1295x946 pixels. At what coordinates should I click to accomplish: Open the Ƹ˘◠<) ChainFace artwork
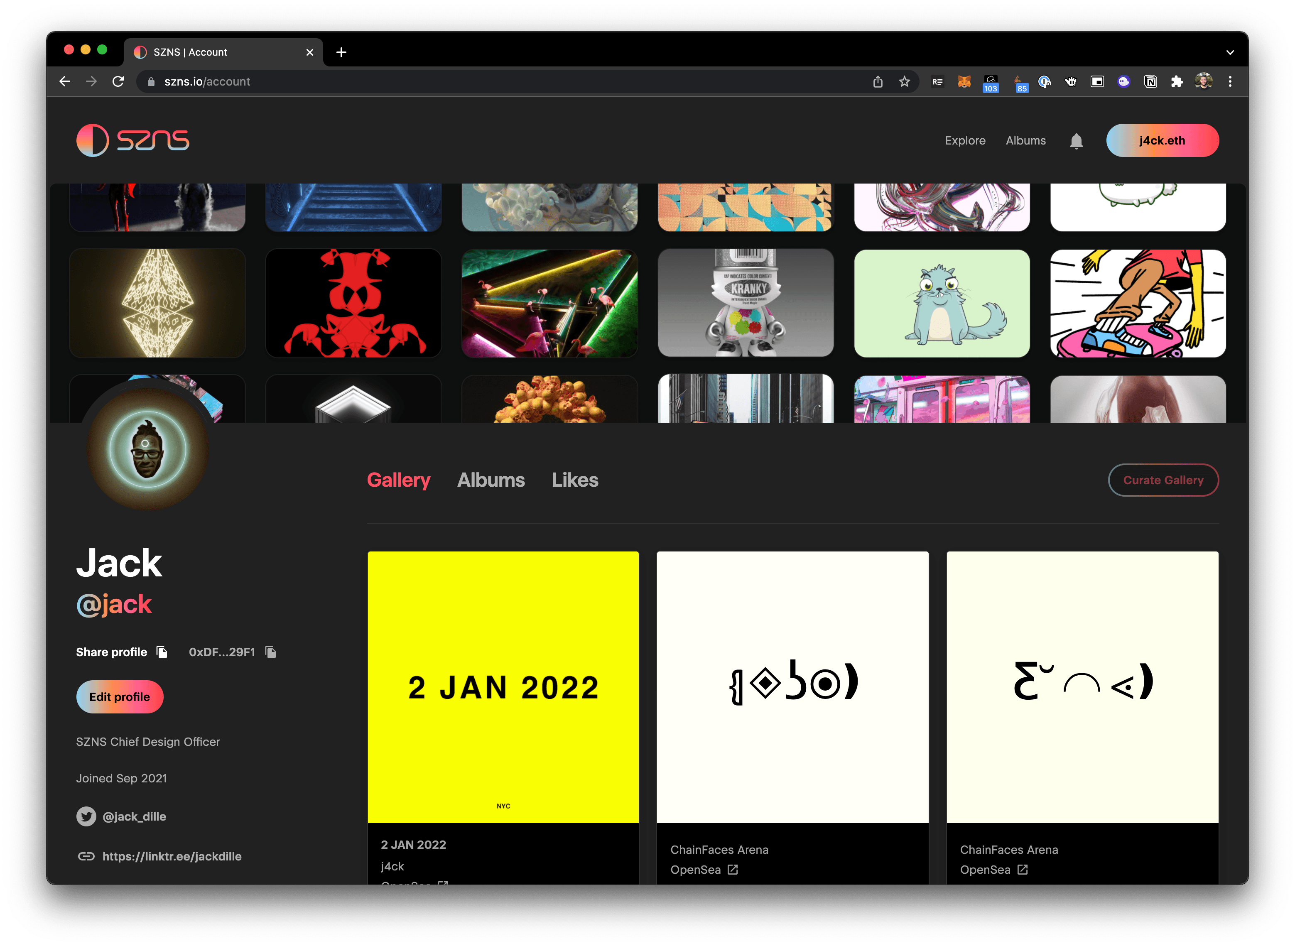coord(1082,687)
